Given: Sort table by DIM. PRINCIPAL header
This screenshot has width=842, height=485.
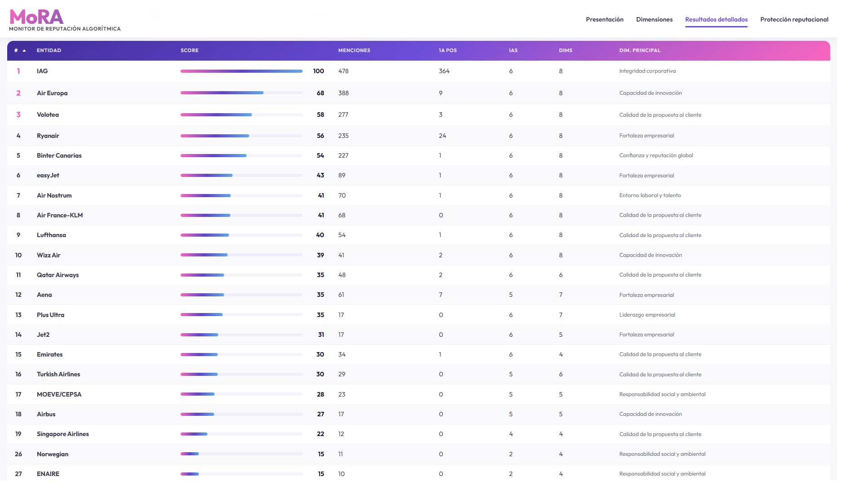Looking at the screenshot, I should click(640, 51).
